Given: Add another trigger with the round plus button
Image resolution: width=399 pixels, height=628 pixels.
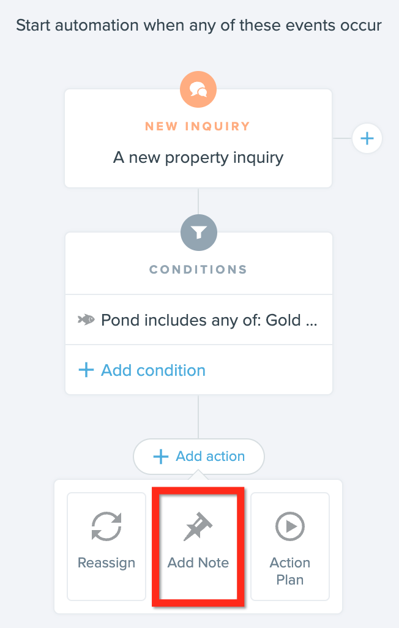Looking at the screenshot, I should pos(367,138).
